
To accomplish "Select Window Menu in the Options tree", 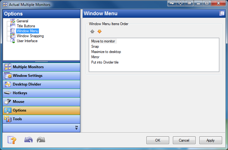I will coord(27,31).
